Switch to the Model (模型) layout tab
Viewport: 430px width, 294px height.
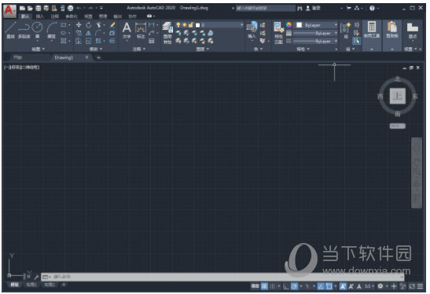click(14, 285)
